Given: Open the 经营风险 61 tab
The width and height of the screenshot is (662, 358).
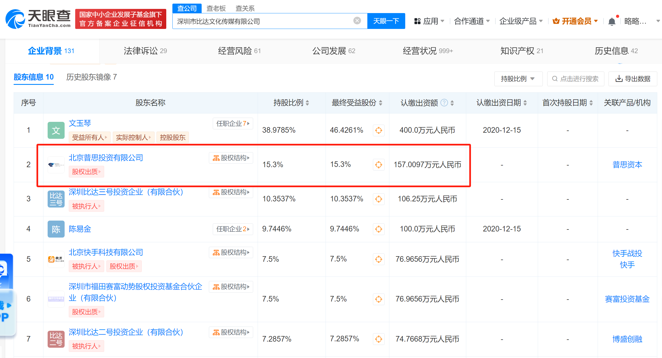Looking at the screenshot, I should [240, 51].
